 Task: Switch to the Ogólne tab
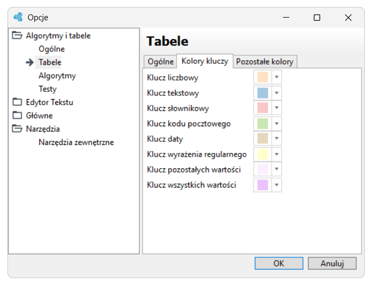point(161,62)
